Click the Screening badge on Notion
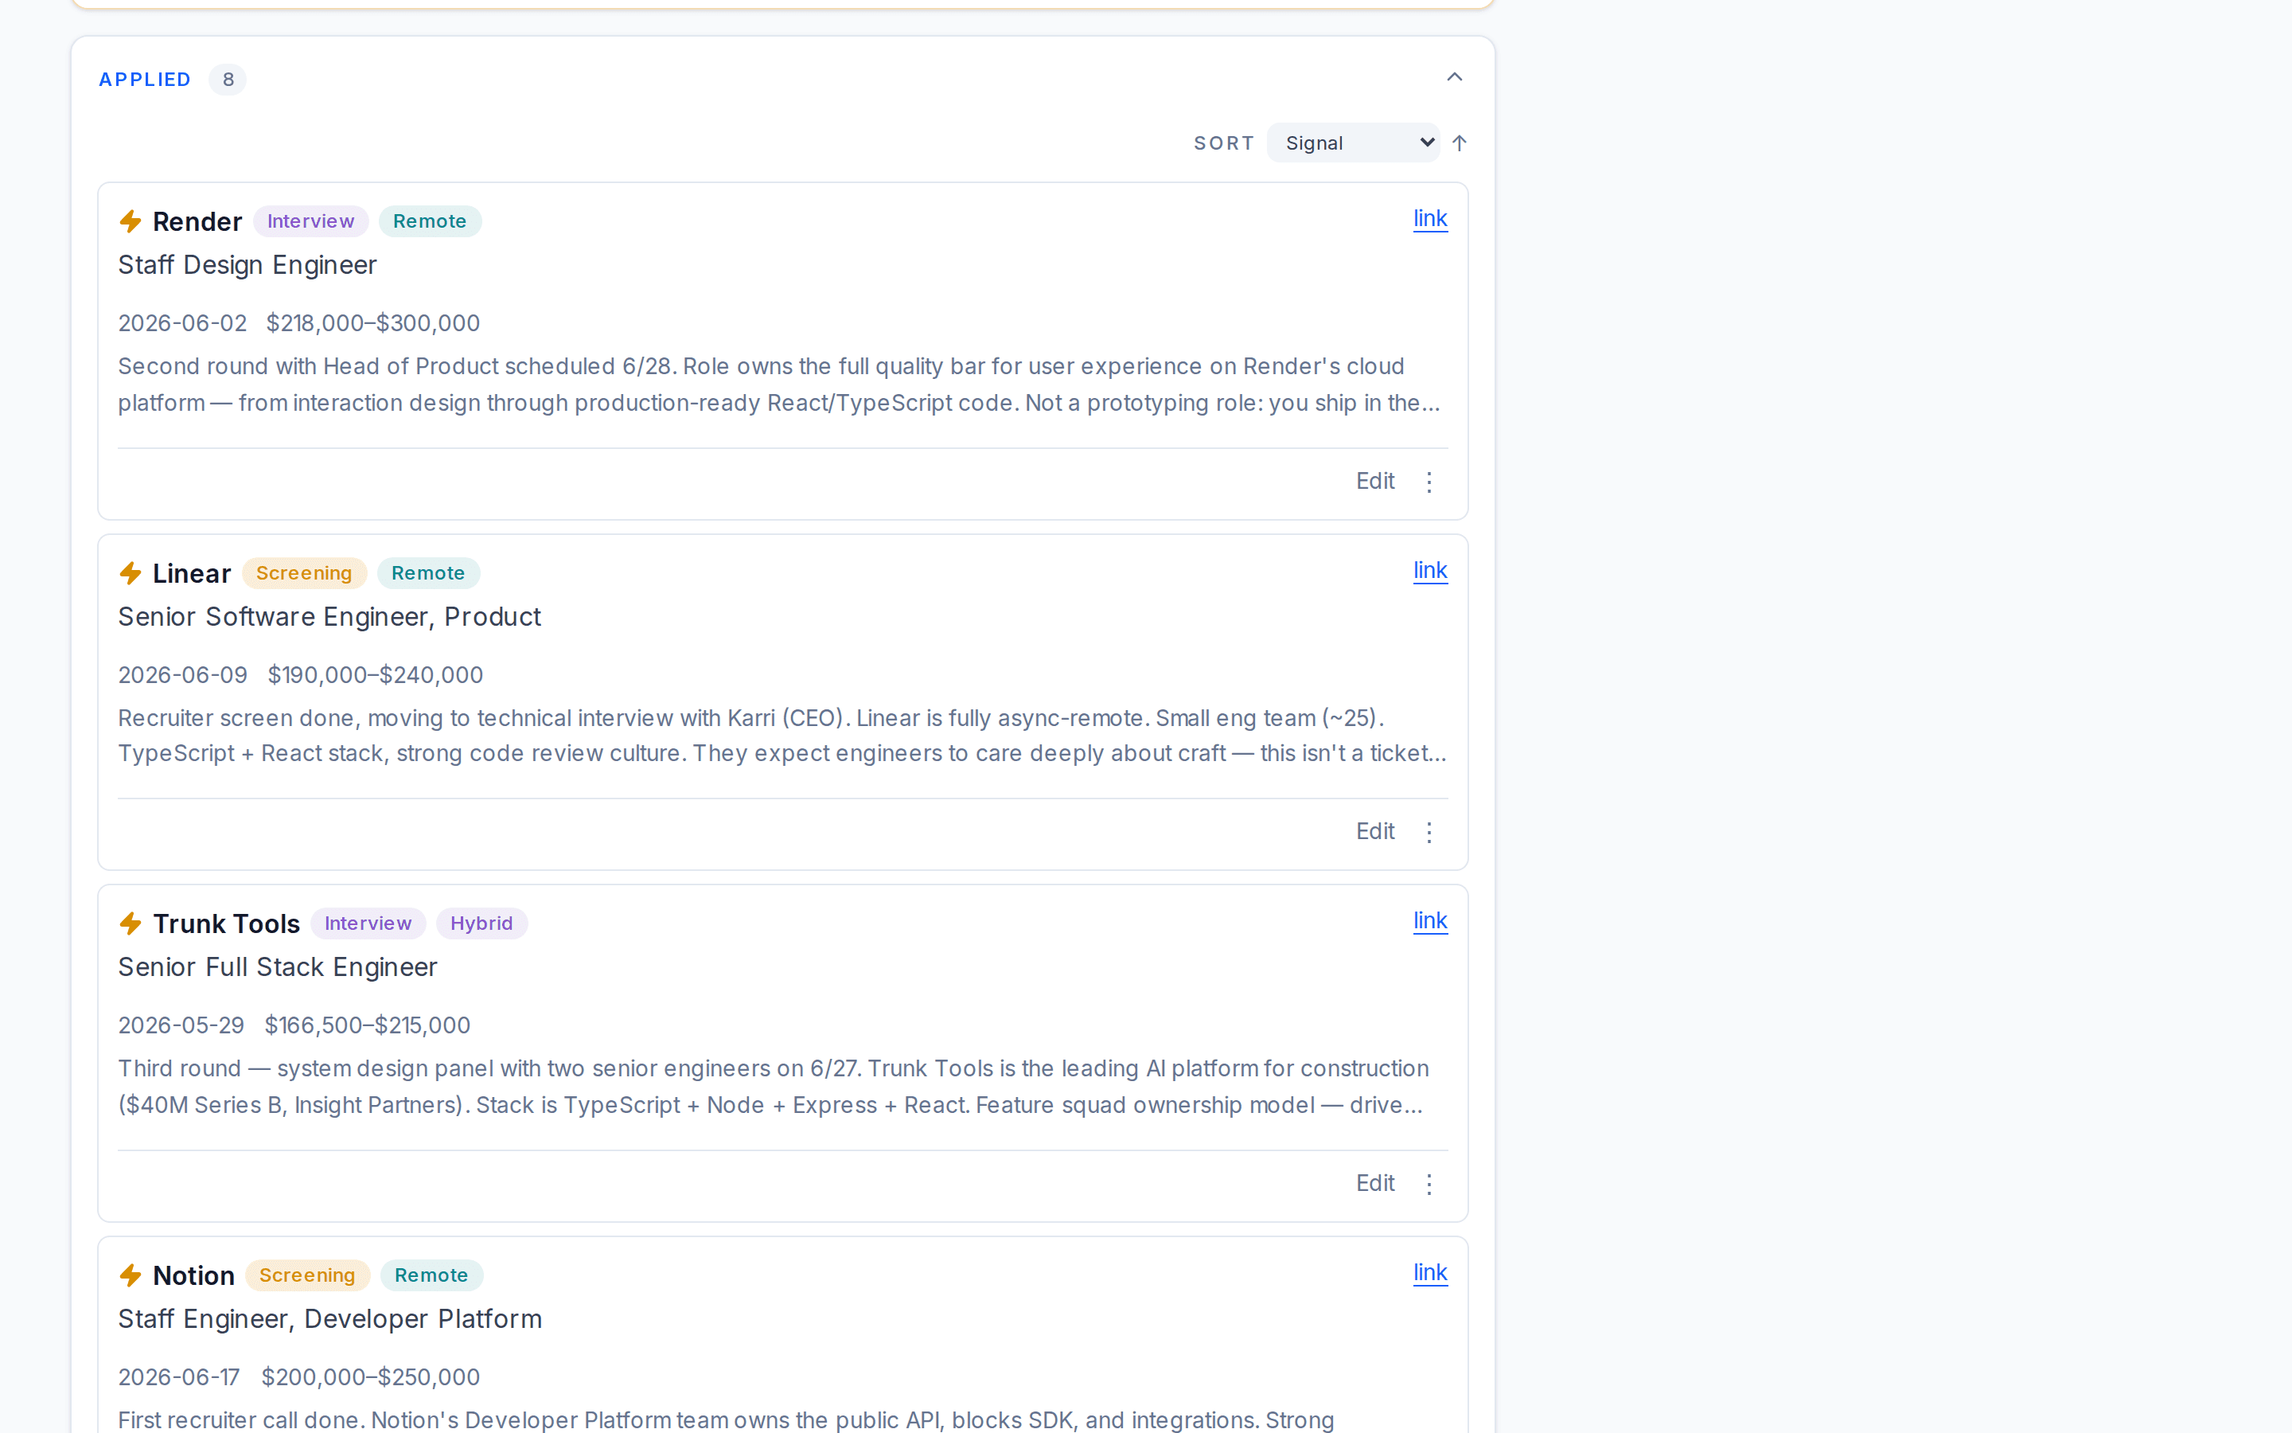This screenshot has height=1433, width=2292. (x=308, y=1275)
